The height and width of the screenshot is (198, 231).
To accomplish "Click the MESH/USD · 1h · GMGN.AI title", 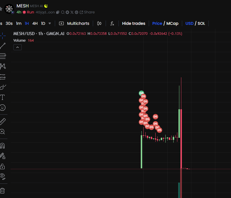I will click(x=39, y=34).
